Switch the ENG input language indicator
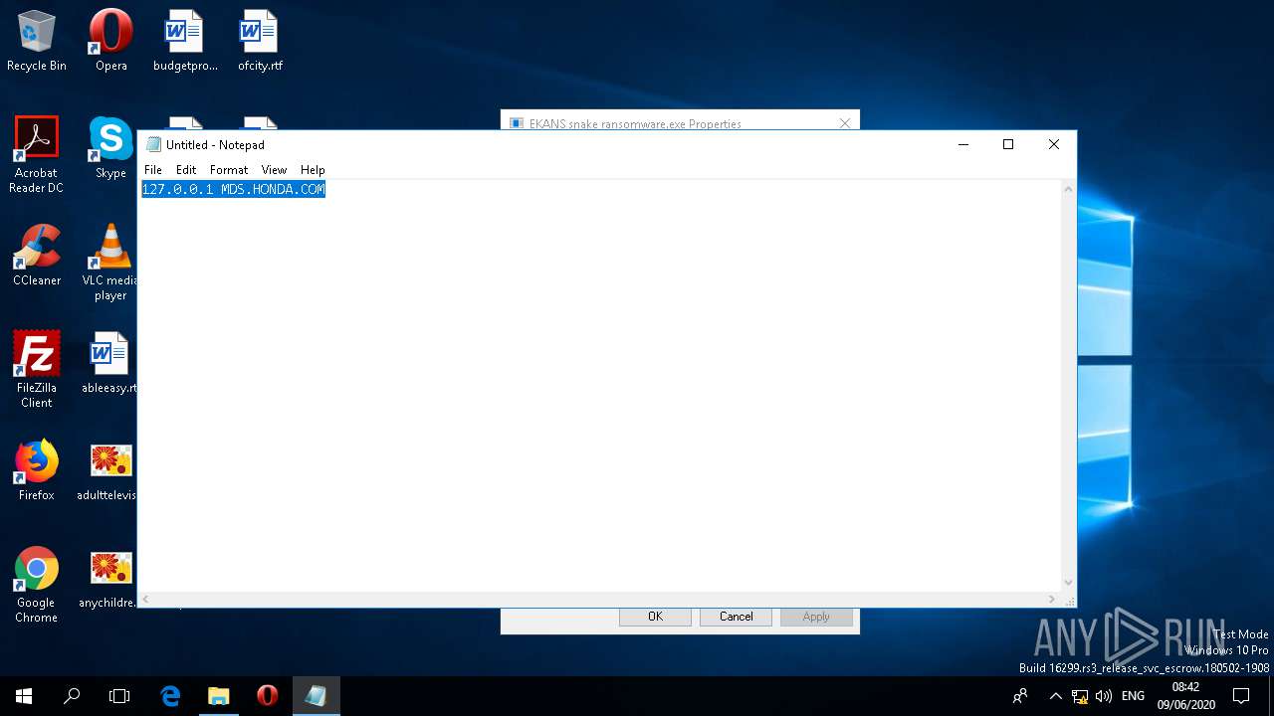The height and width of the screenshot is (716, 1274). click(1133, 696)
